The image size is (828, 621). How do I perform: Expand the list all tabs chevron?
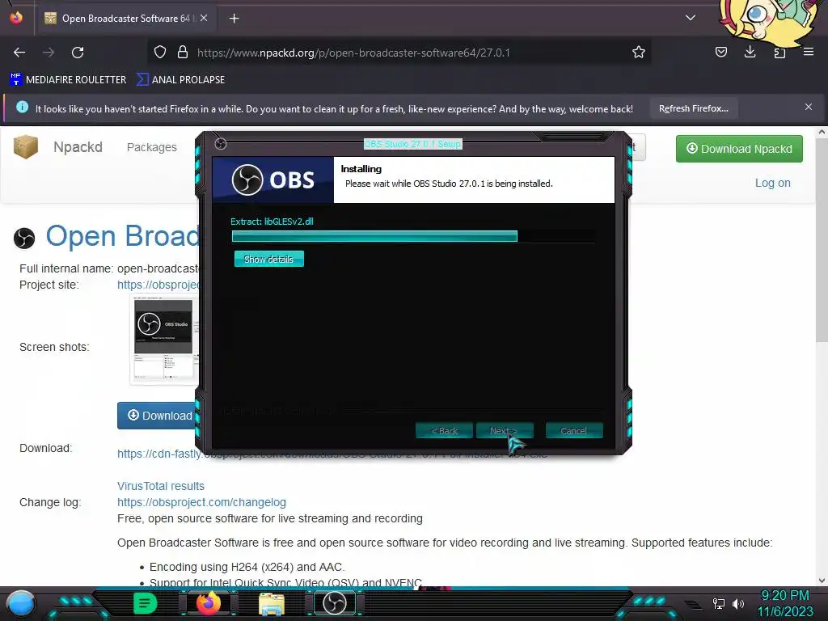tap(691, 18)
